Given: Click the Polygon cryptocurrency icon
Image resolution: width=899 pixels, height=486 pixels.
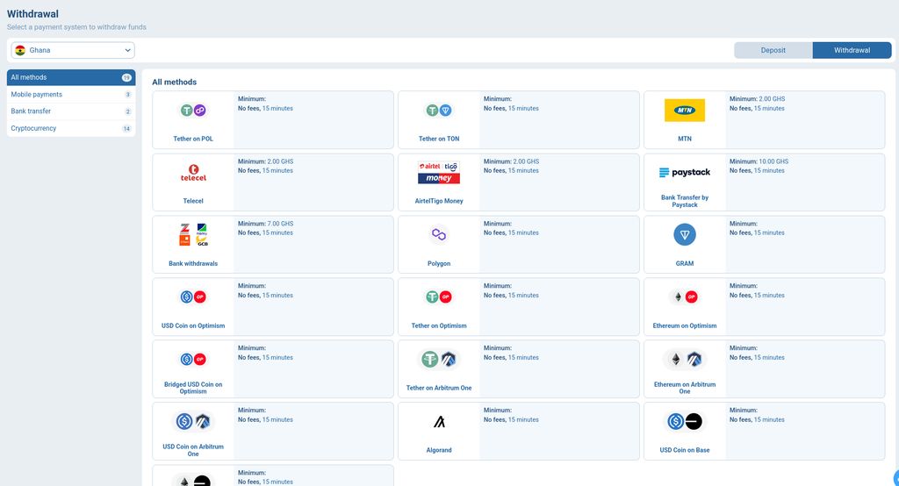Looking at the screenshot, I should tap(439, 234).
